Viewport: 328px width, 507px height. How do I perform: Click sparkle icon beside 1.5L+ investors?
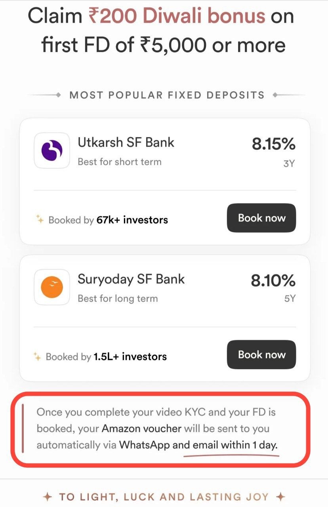[x=38, y=356]
